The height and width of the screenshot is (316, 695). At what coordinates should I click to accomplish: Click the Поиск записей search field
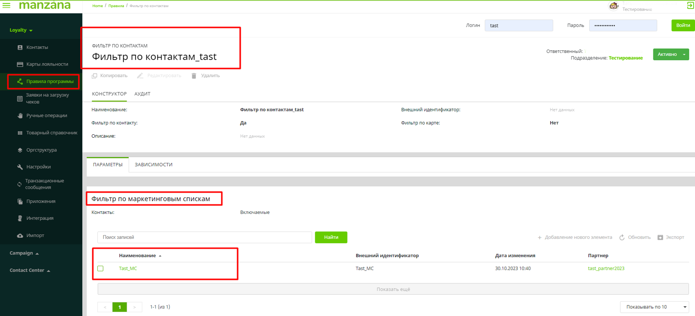coord(204,238)
